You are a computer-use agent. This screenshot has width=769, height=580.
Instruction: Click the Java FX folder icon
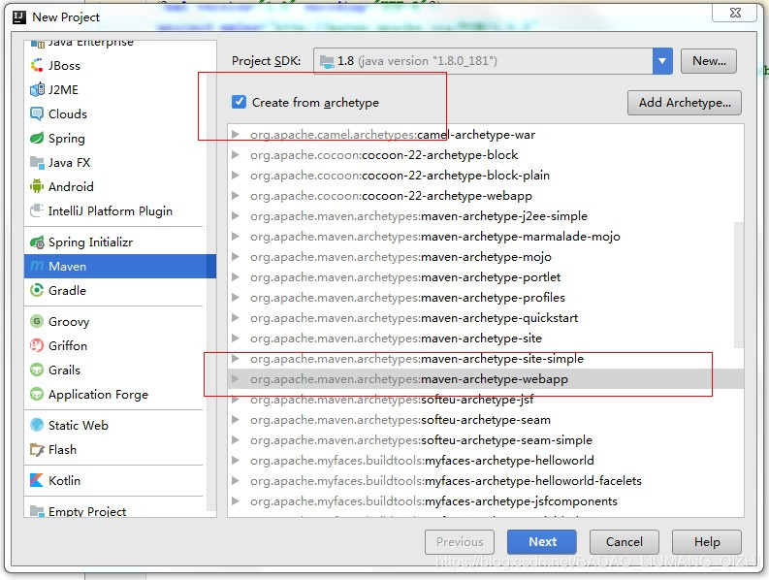(37, 162)
